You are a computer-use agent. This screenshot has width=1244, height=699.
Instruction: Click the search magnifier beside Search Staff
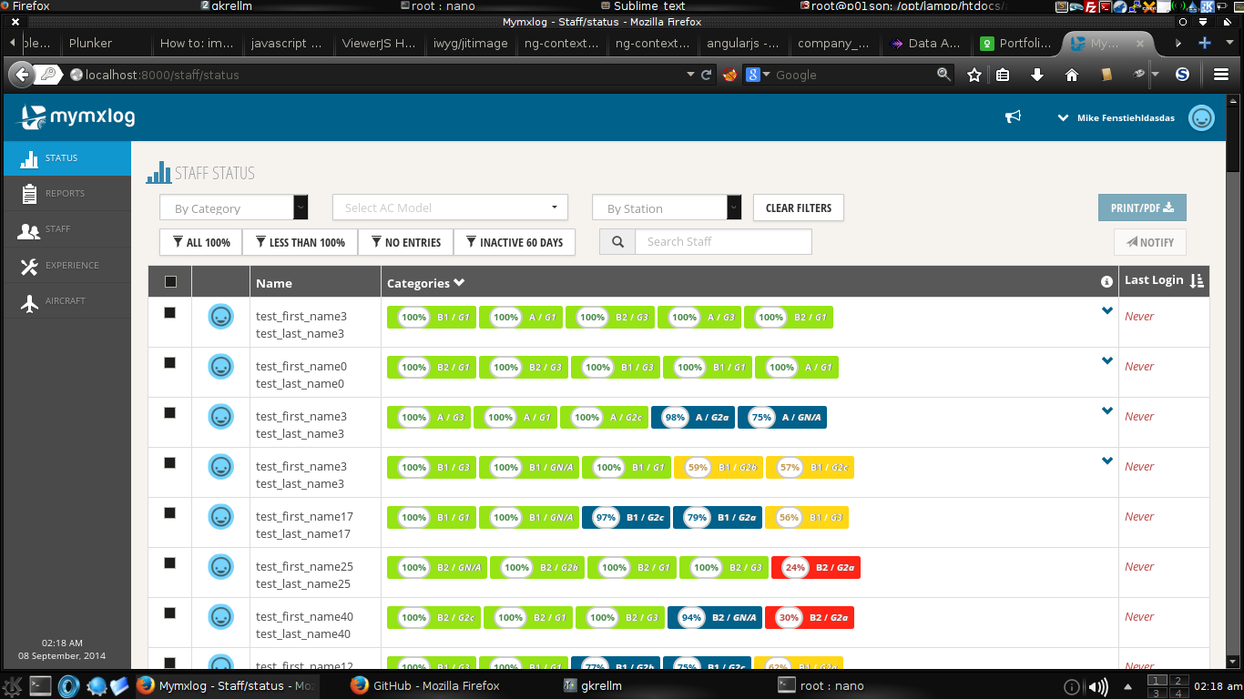pyautogui.click(x=617, y=242)
